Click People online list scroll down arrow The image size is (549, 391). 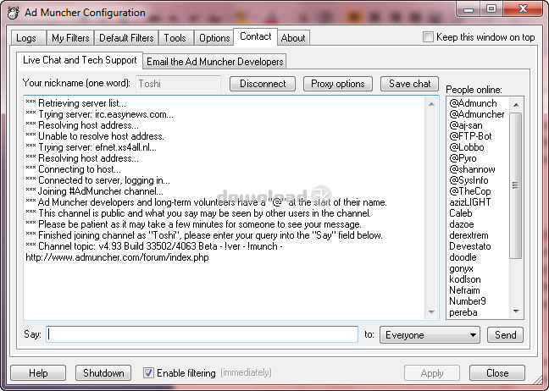516,311
